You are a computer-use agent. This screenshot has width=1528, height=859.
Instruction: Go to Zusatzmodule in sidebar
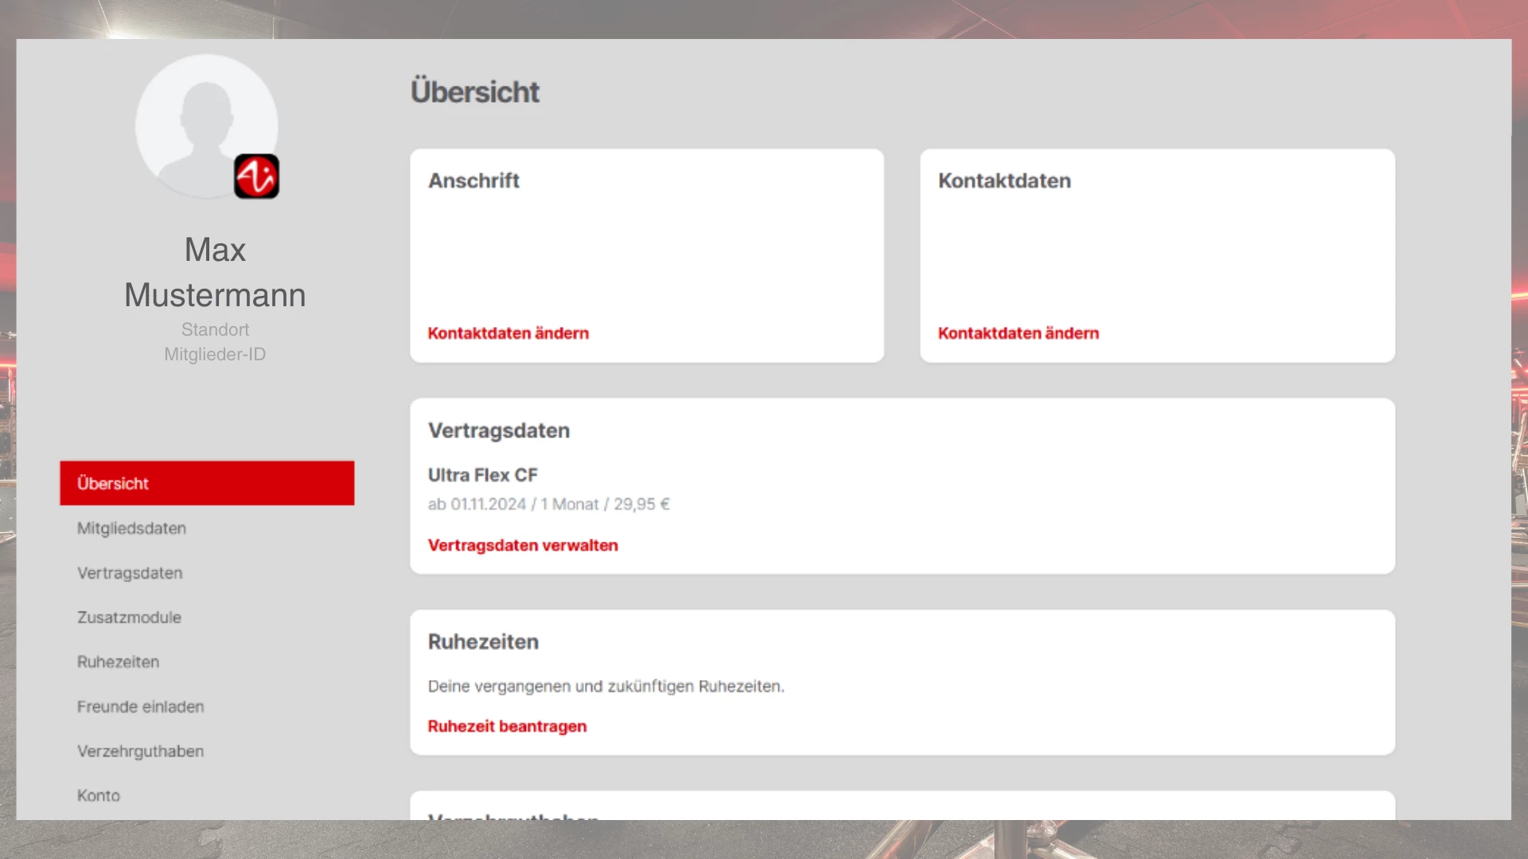129,617
